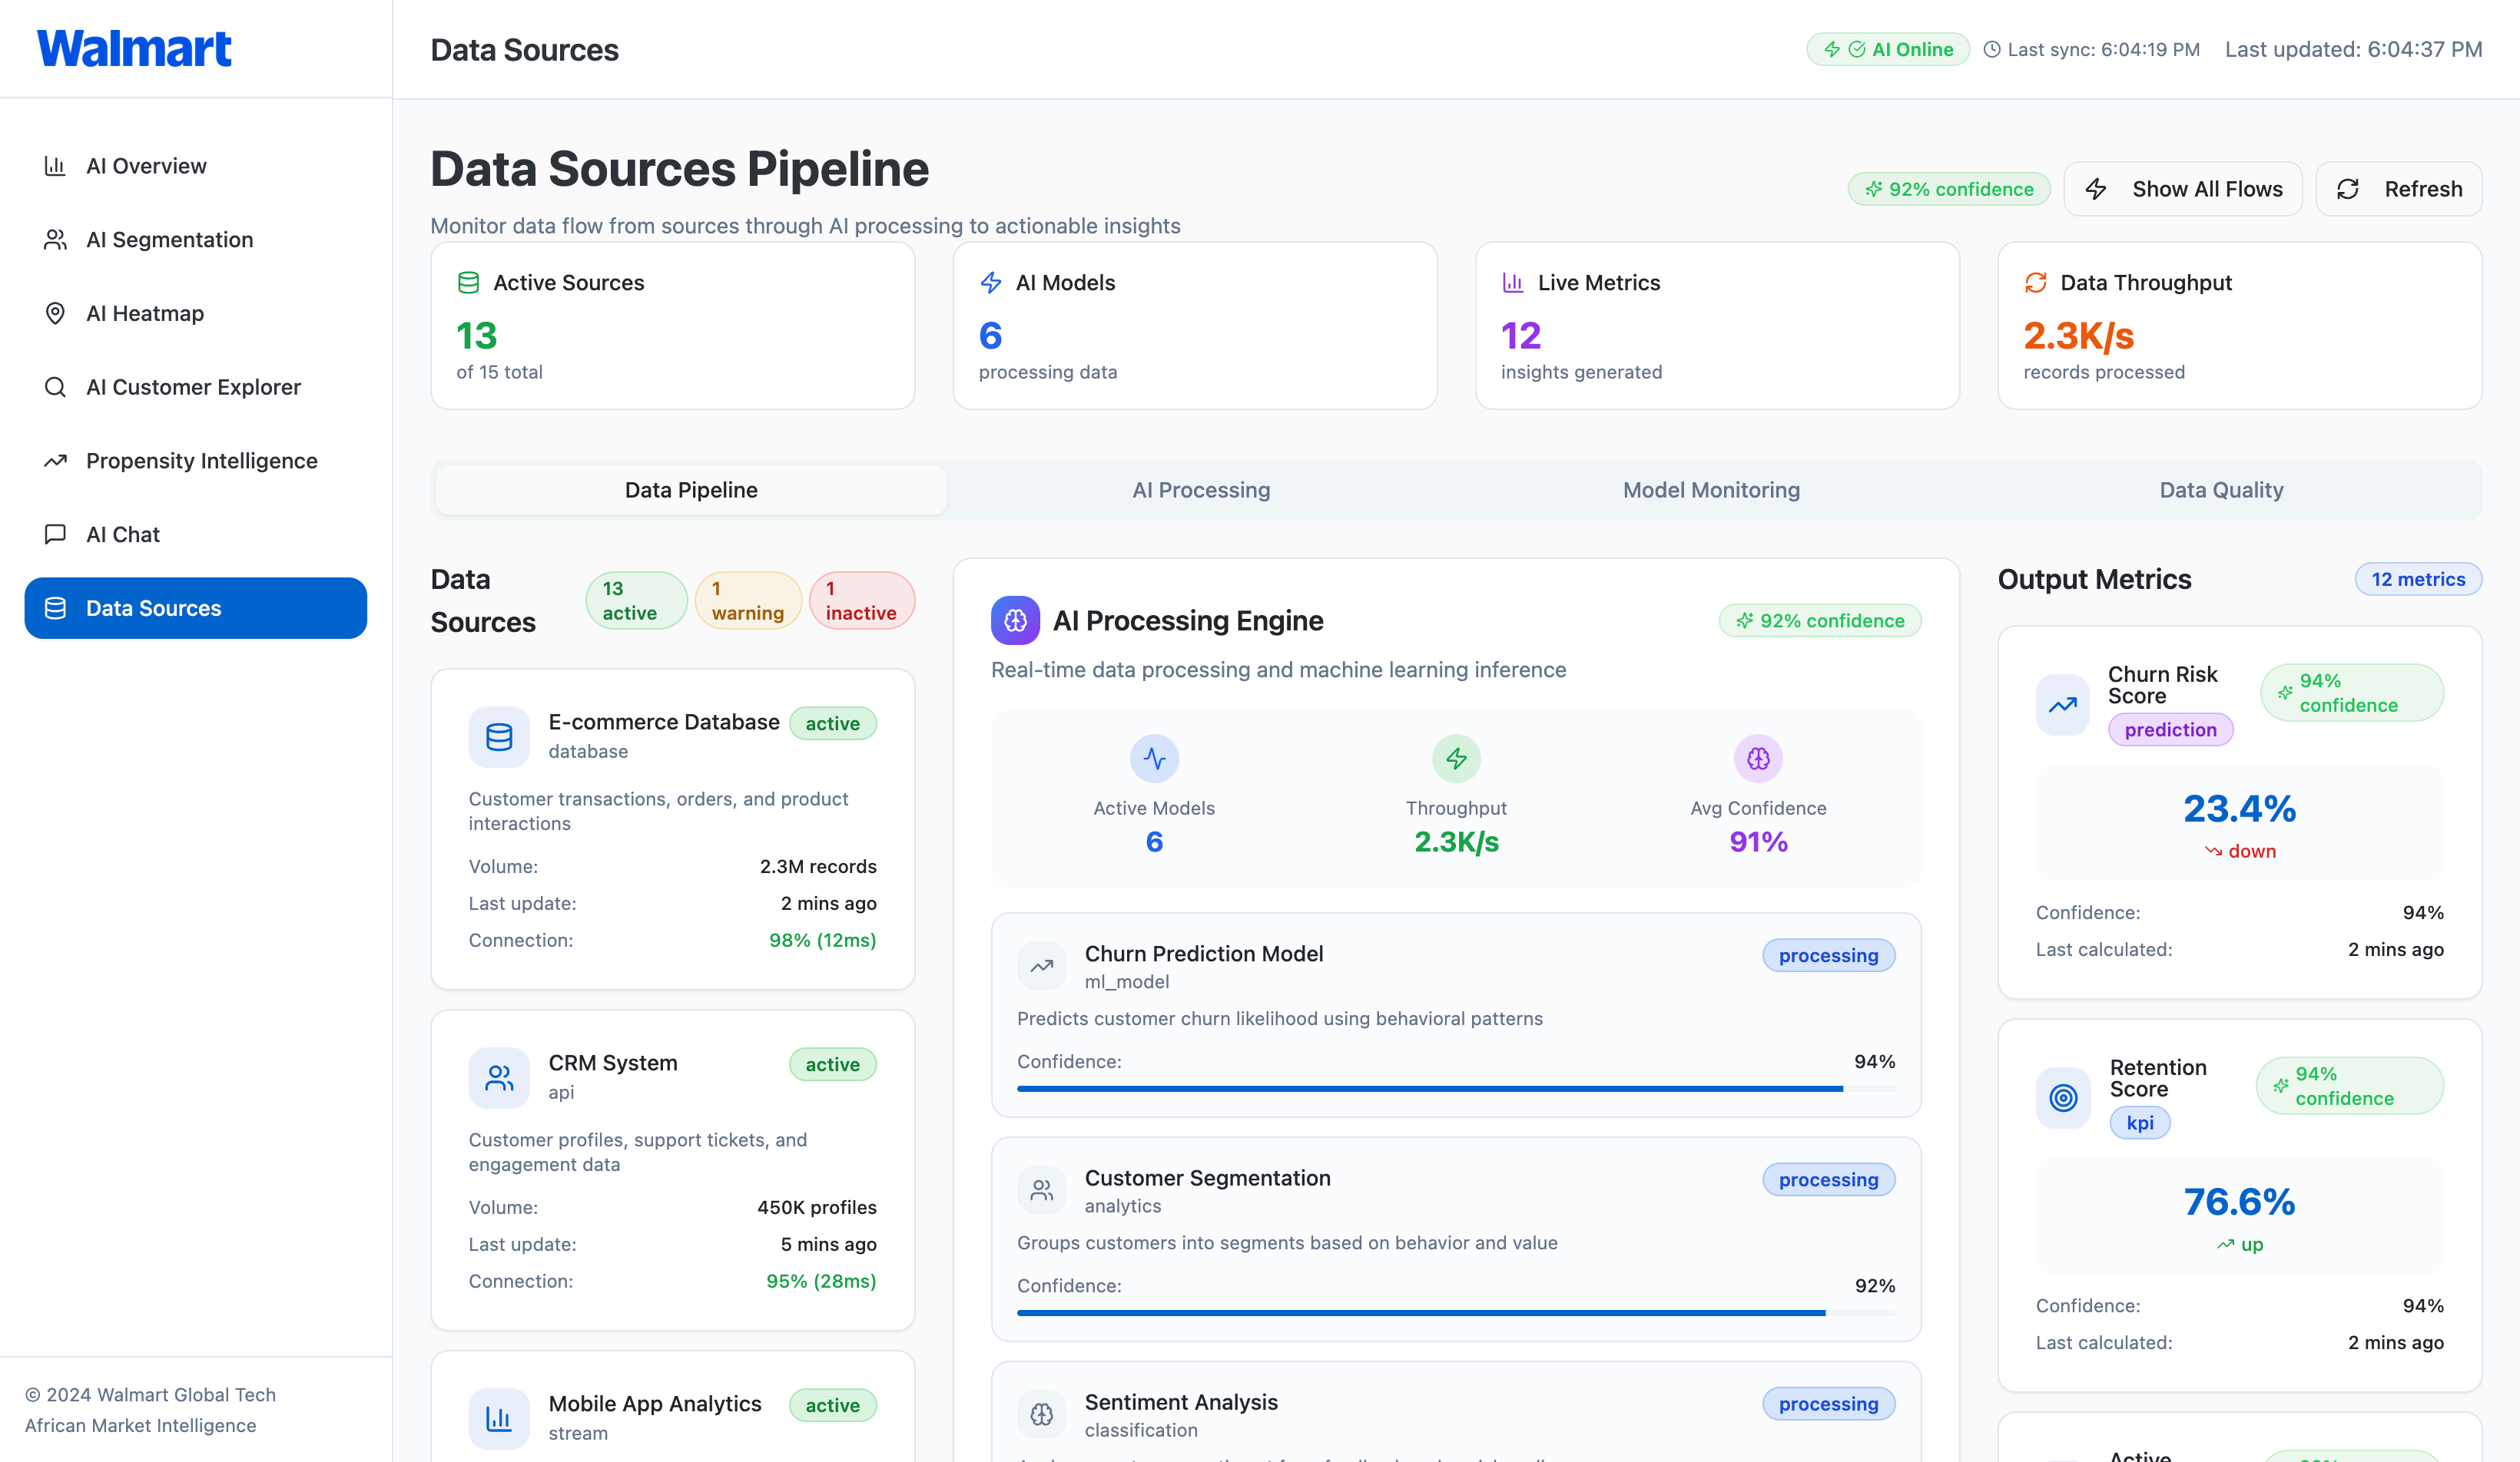Click the AI Customer Explorer search icon

55,387
